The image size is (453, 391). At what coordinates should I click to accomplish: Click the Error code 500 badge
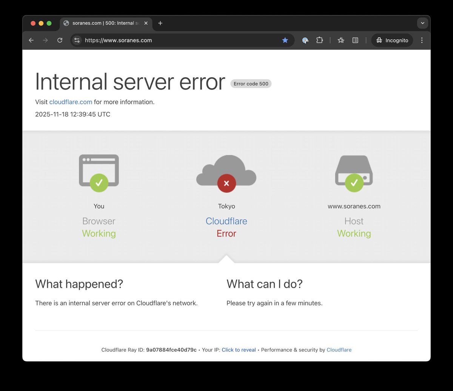[251, 84]
